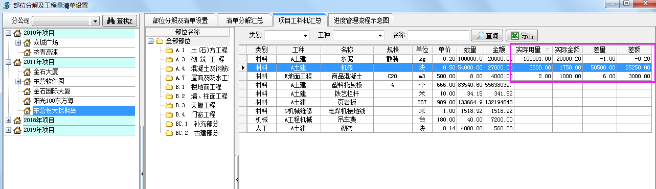Select the 塑料托灰板 name cell
656x189 pixels.
coord(347,85)
